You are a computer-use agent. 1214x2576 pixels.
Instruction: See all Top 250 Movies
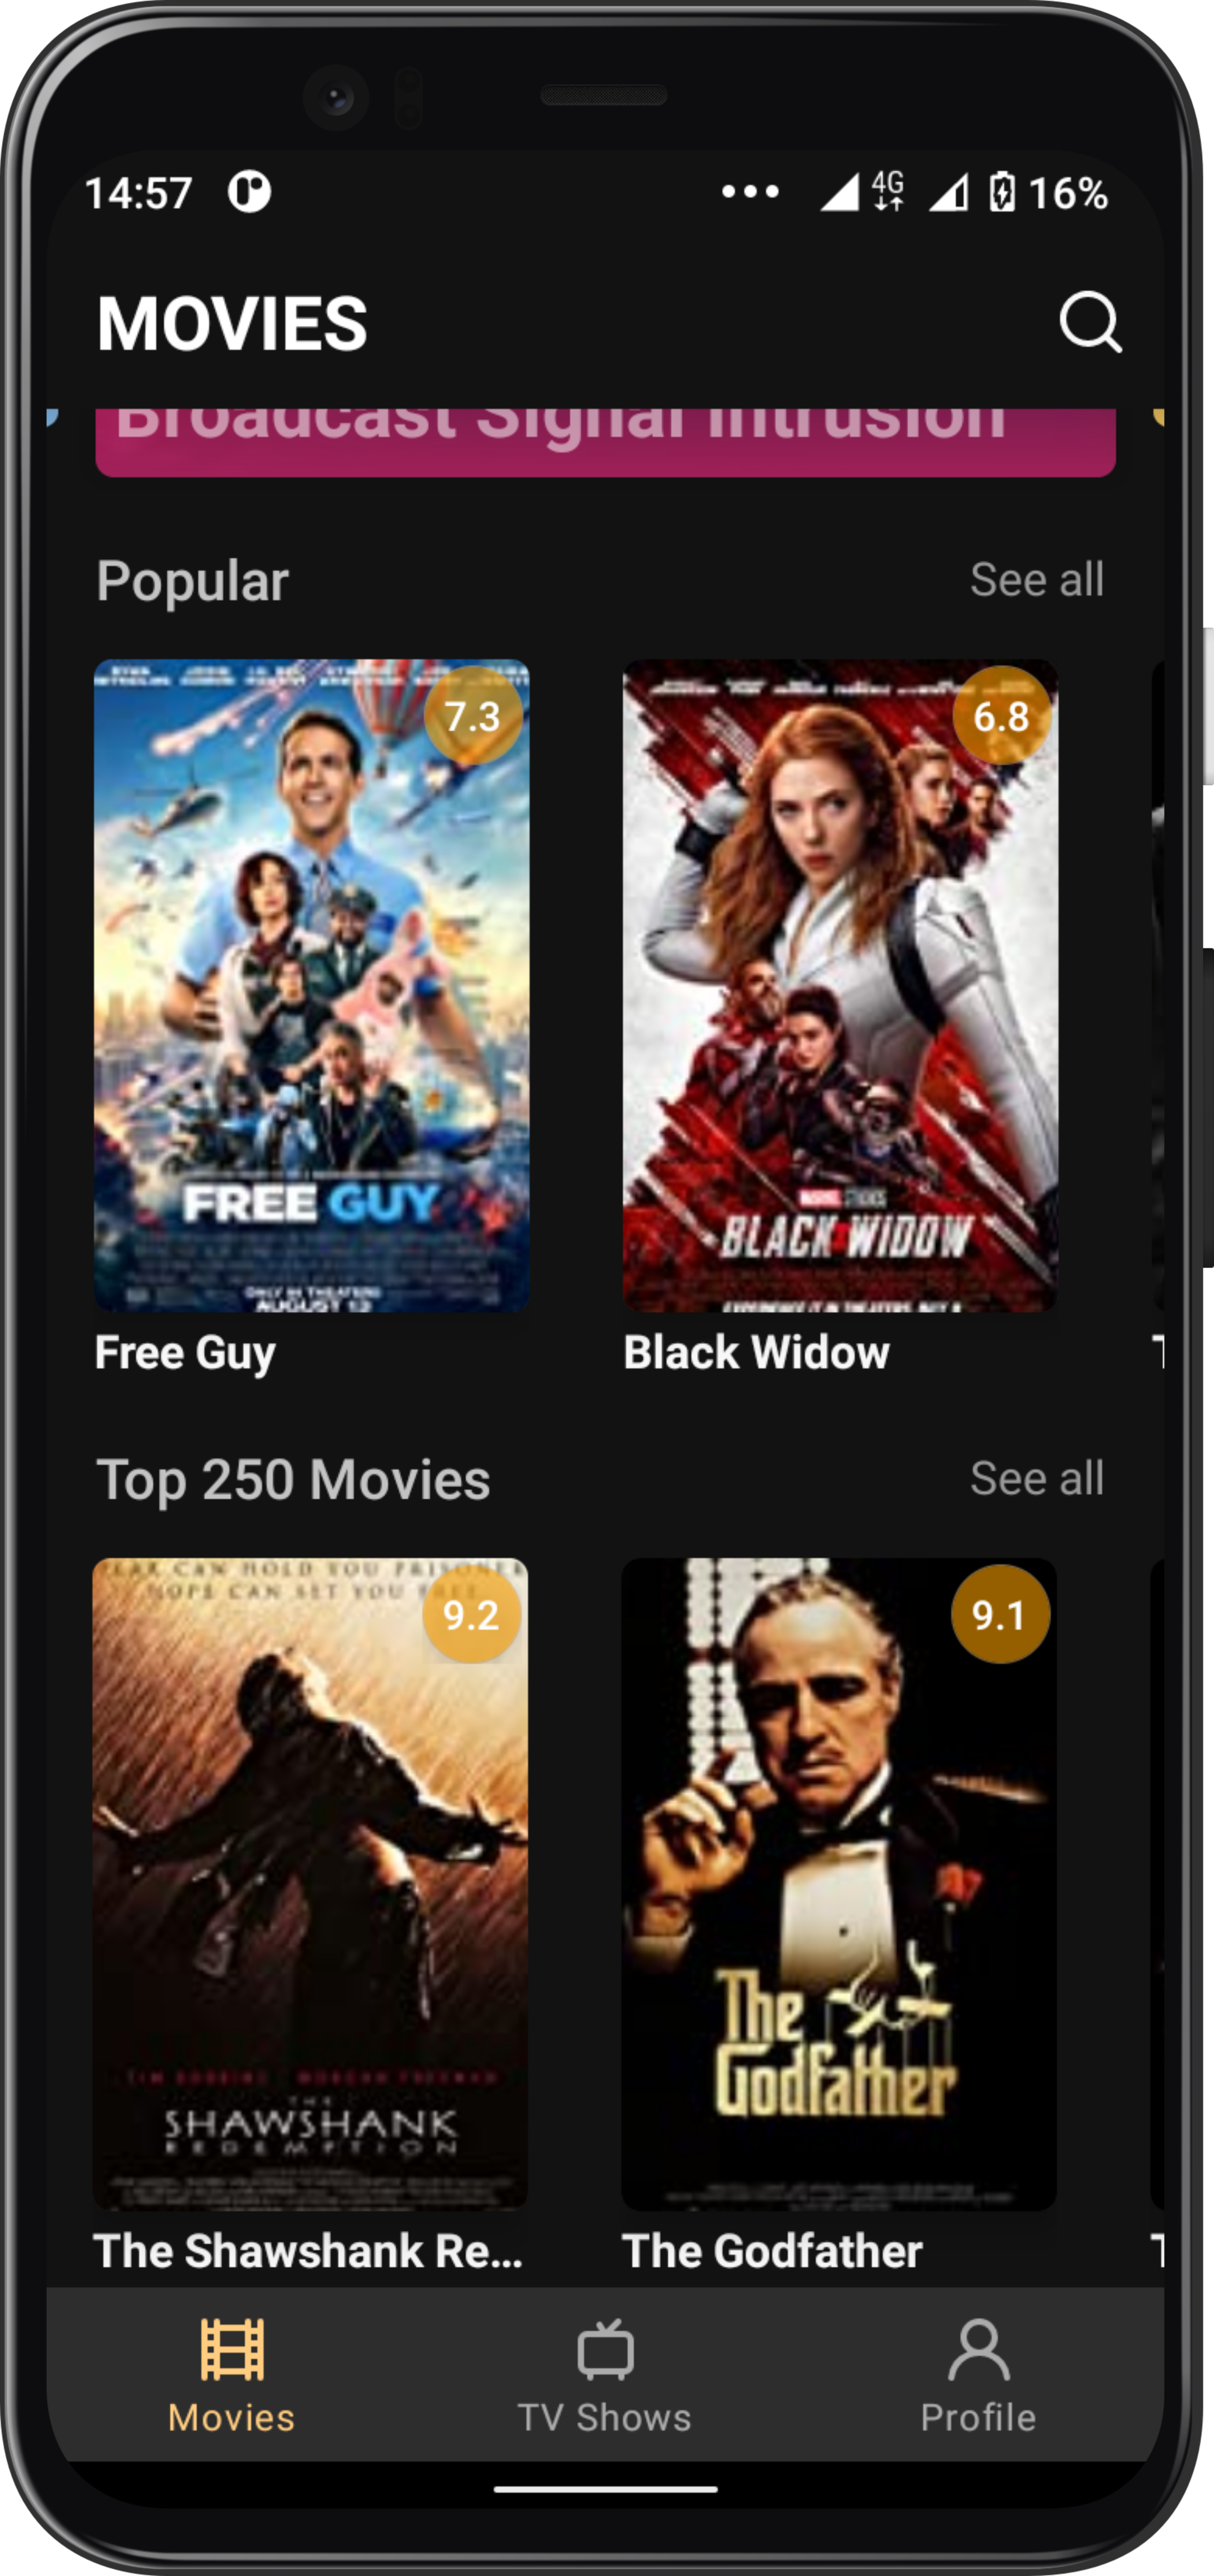coord(1037,1478)
